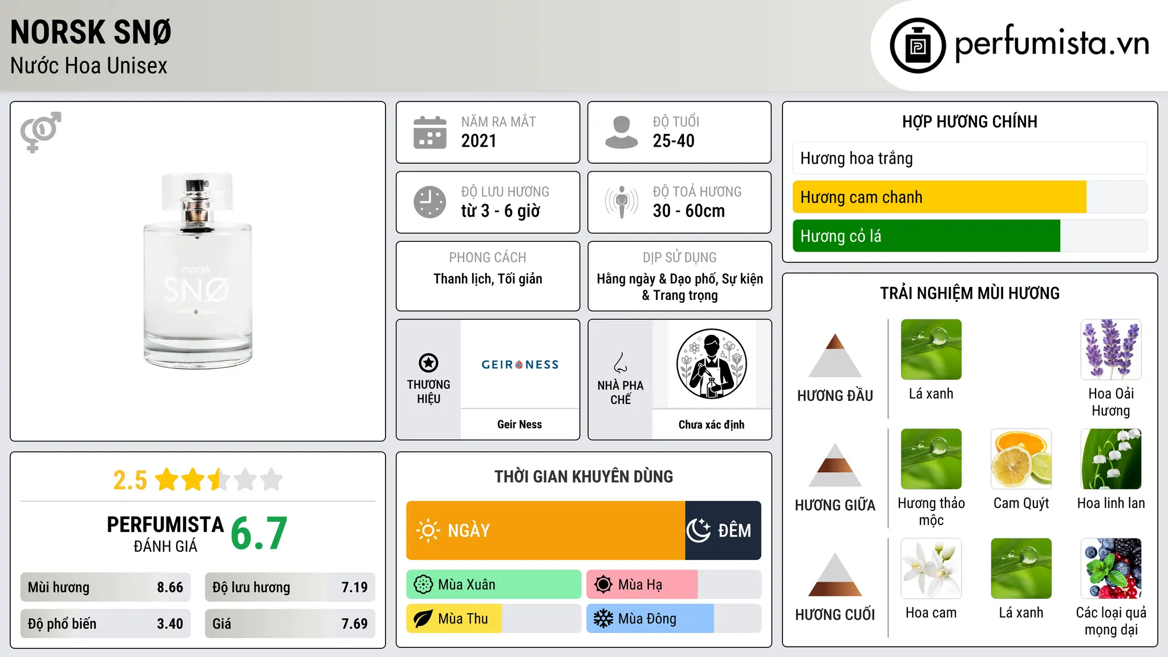Image resolution: width=1168 pixels, height=657 pixels.
Task: Click the Độ phổ biến 3.40 score bar
Action: (x=106, y=623)
